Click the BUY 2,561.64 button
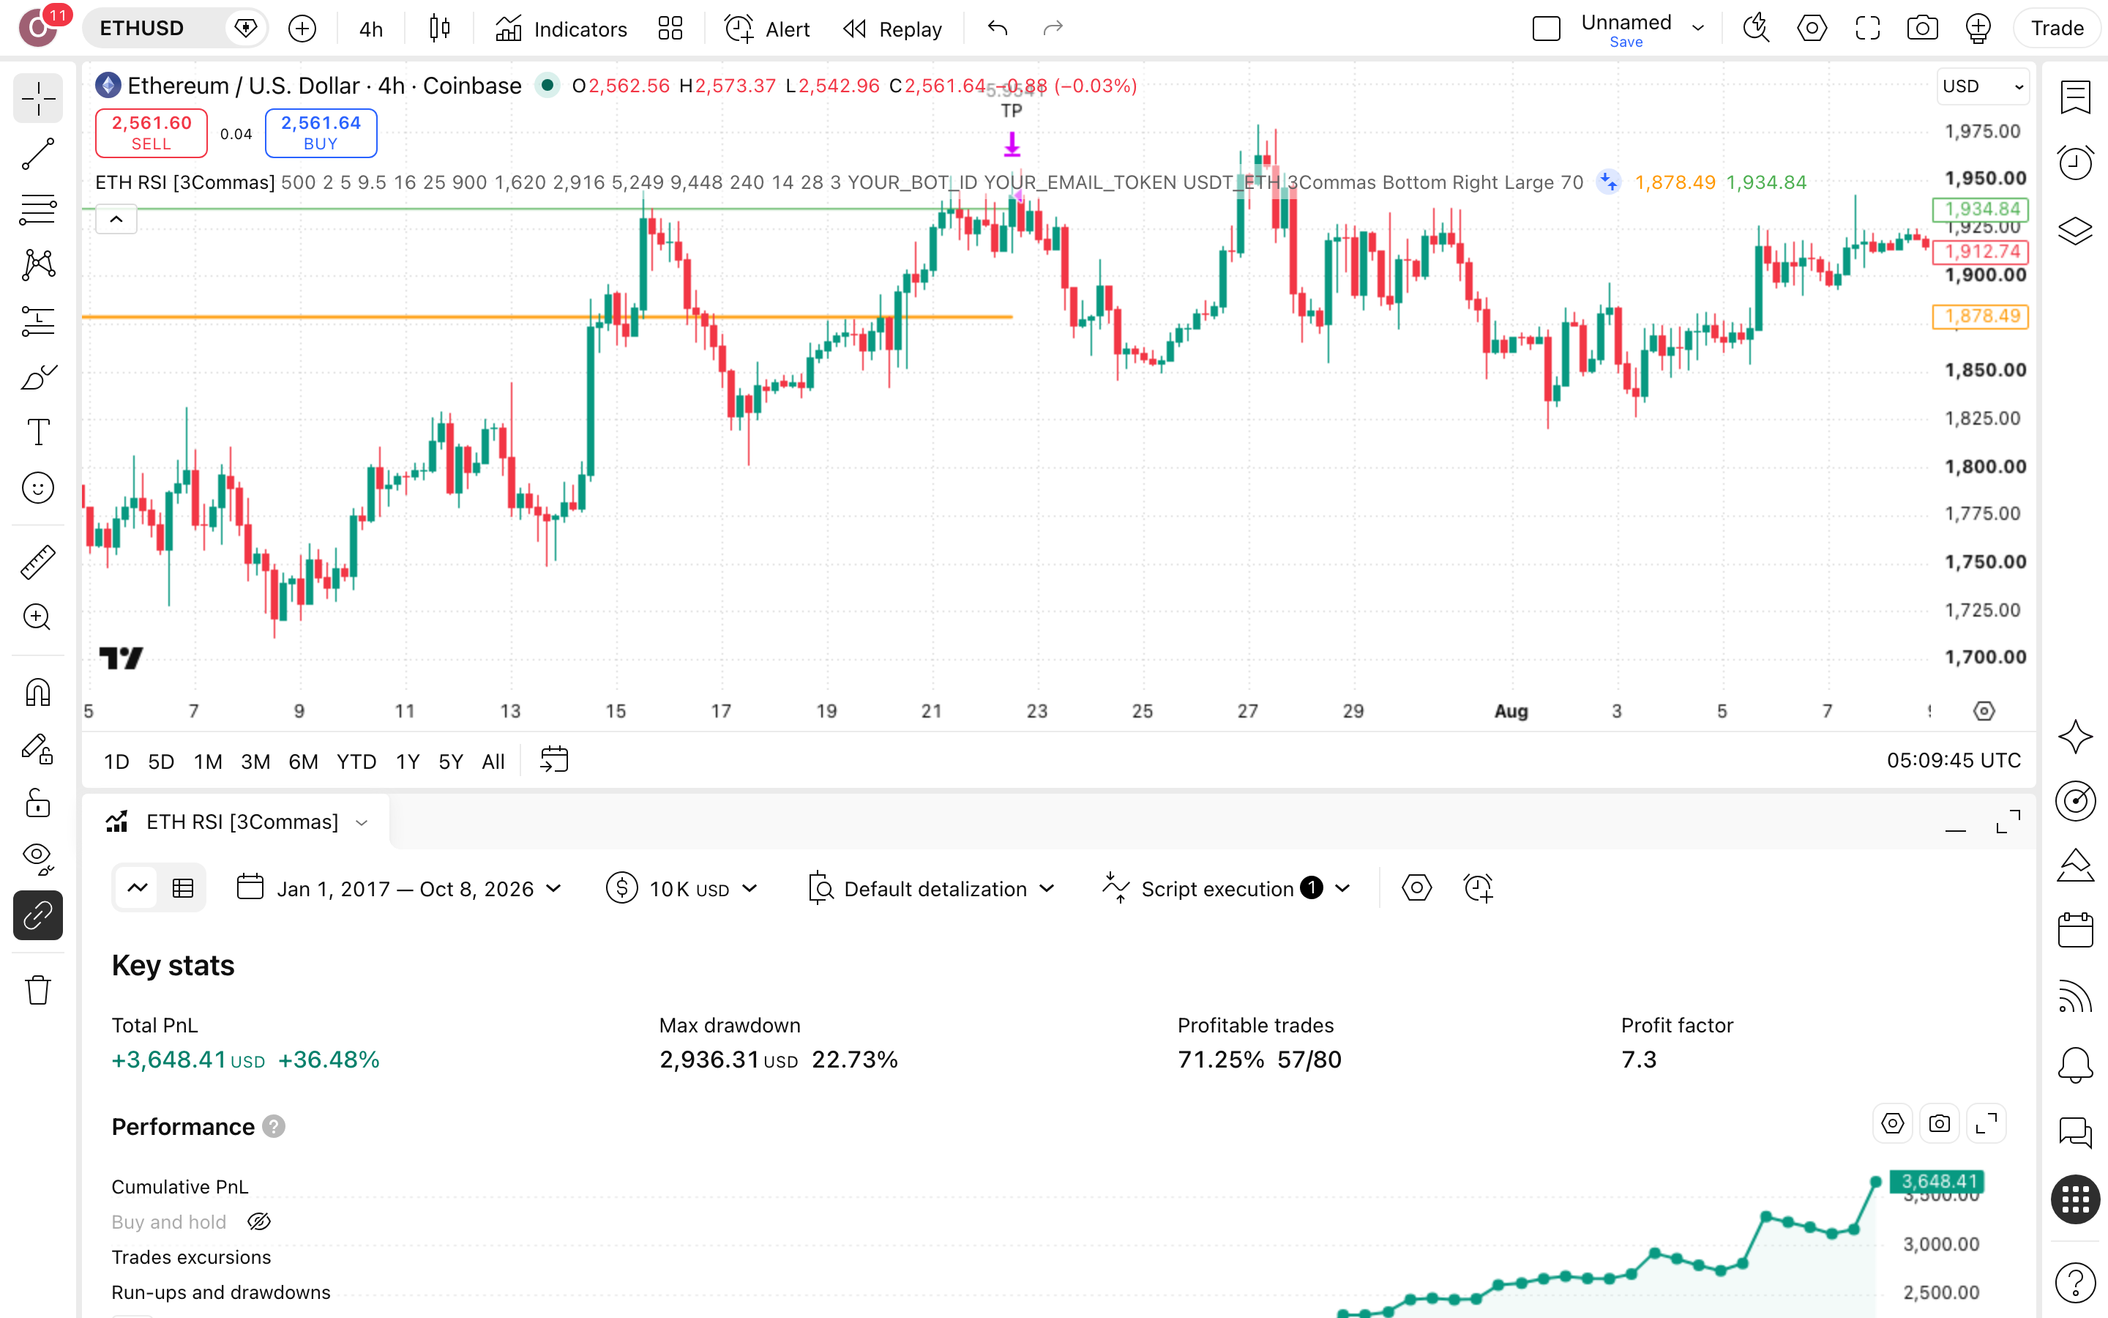The width and height of the screenshot is (2108, 1318). pyautogui.click(x=321, y=133)
